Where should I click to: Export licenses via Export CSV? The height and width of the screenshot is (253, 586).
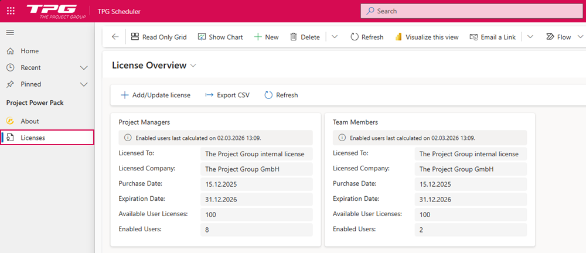coord(227,95)
